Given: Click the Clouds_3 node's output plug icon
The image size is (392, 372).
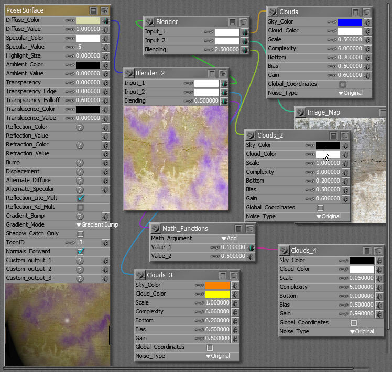Looking at the screenshot, I should click(x=140, y=275).
